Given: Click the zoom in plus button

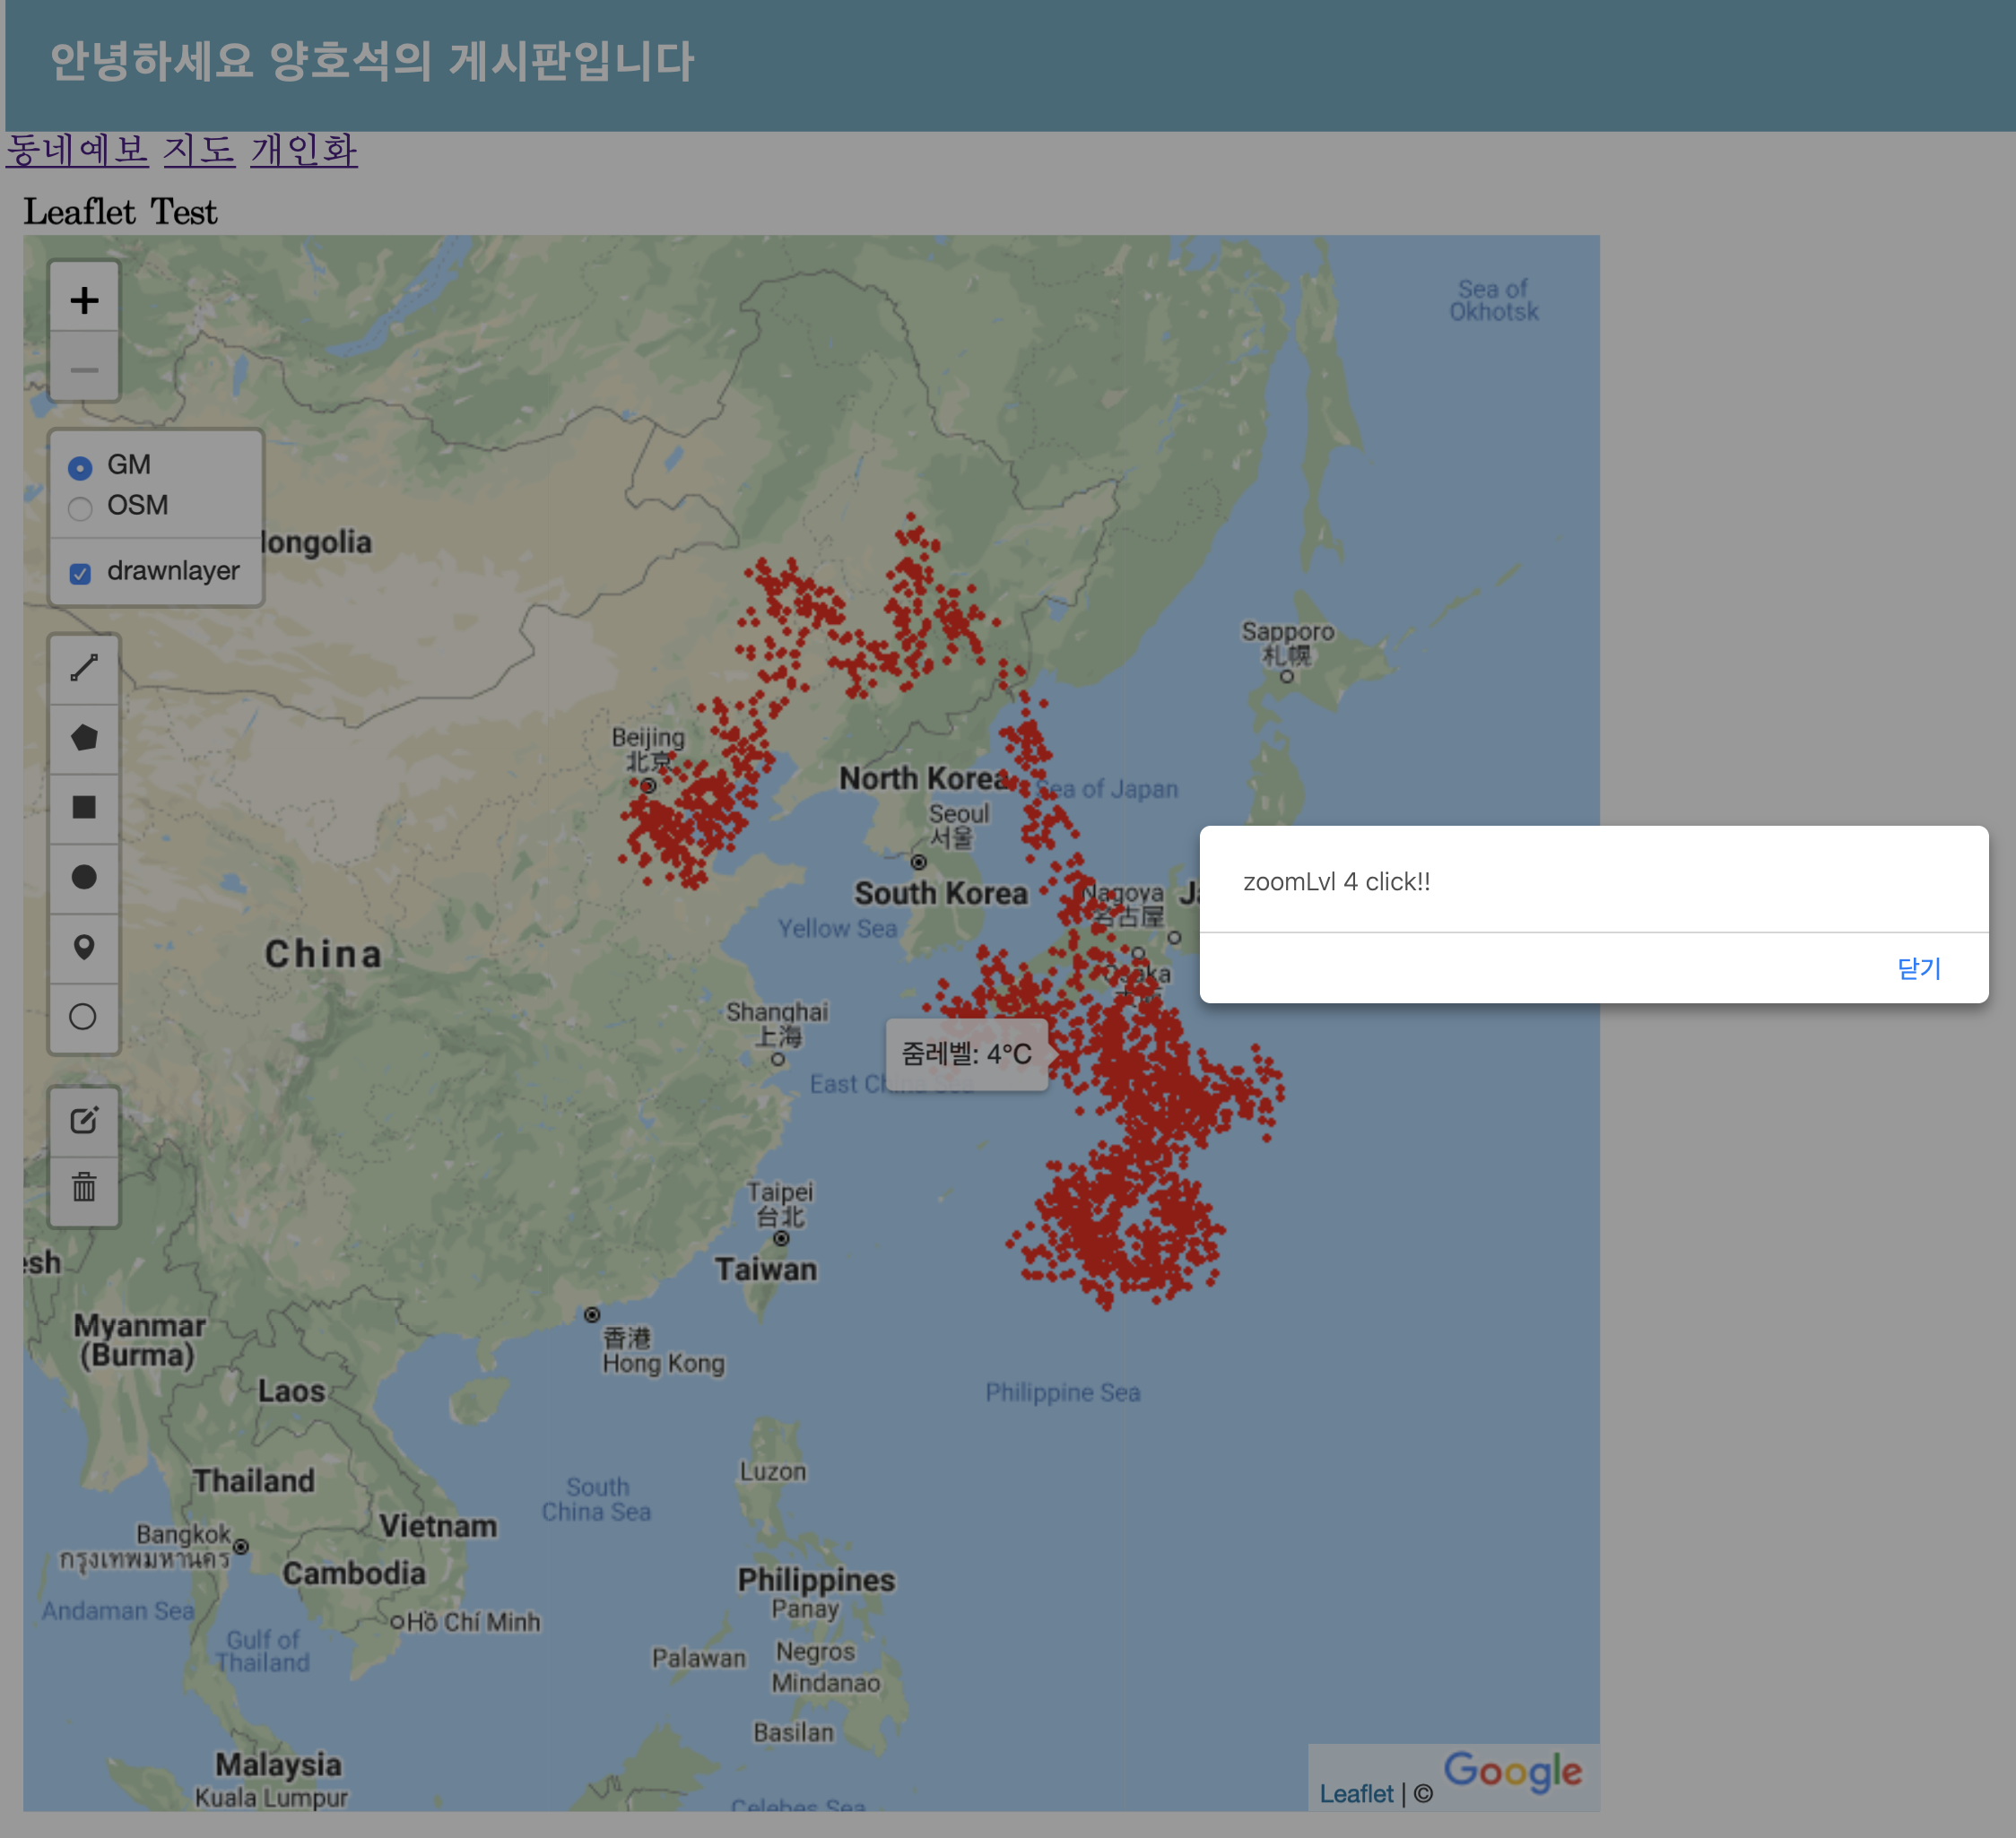Looking at the screenshot, I should pos(84,300).
